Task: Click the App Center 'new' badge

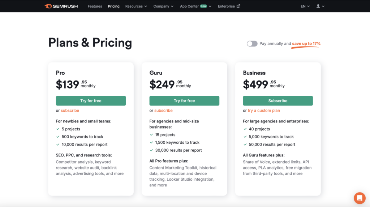Action: [x=203, y=6]
